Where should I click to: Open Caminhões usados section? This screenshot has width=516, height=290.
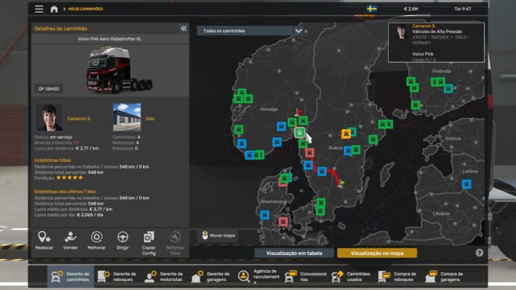tap(351, 276)
